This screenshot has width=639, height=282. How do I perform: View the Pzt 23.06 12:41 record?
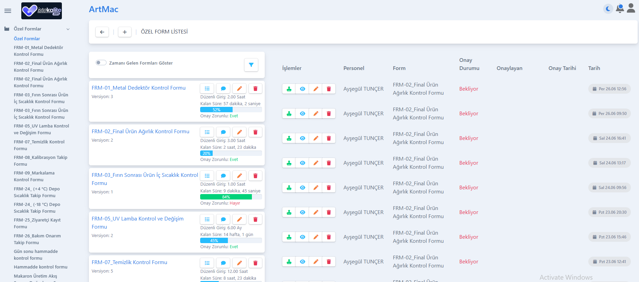point(303,262)
